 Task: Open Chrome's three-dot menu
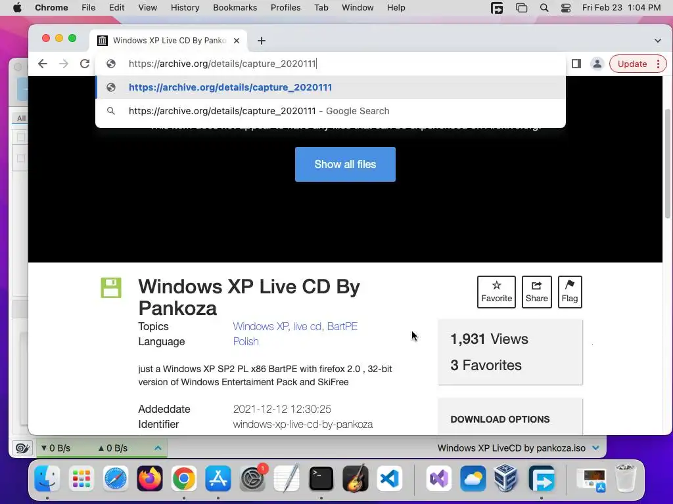click(x=658, y=64)
